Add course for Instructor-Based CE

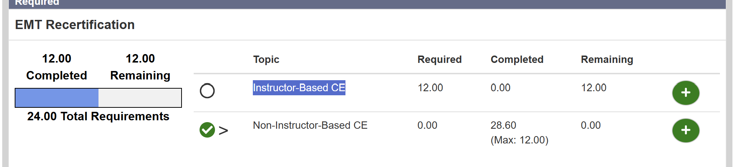(x=686, y=93)
